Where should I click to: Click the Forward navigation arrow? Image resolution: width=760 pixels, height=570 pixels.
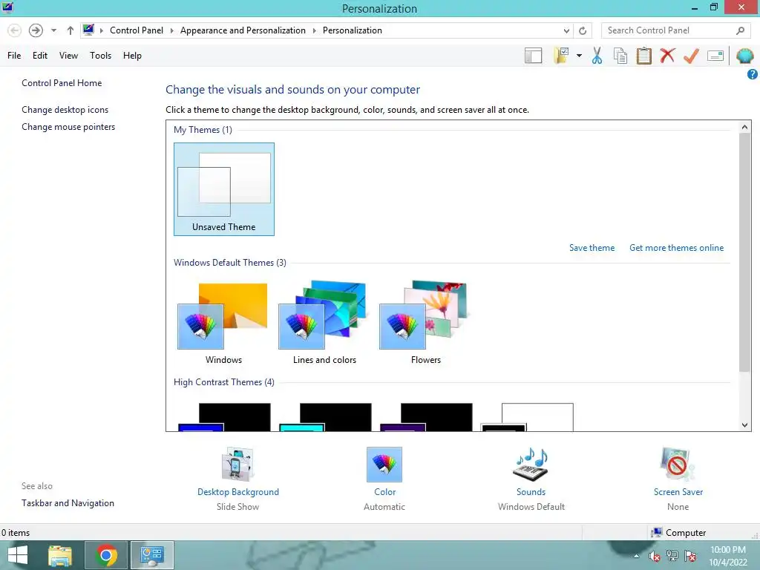(x=36, y=30)
